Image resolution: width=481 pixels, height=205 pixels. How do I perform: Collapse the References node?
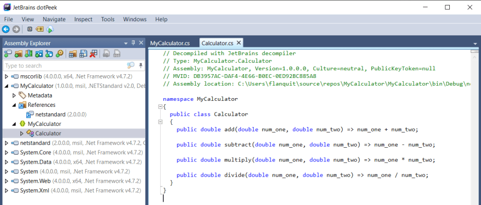point(14,105)
